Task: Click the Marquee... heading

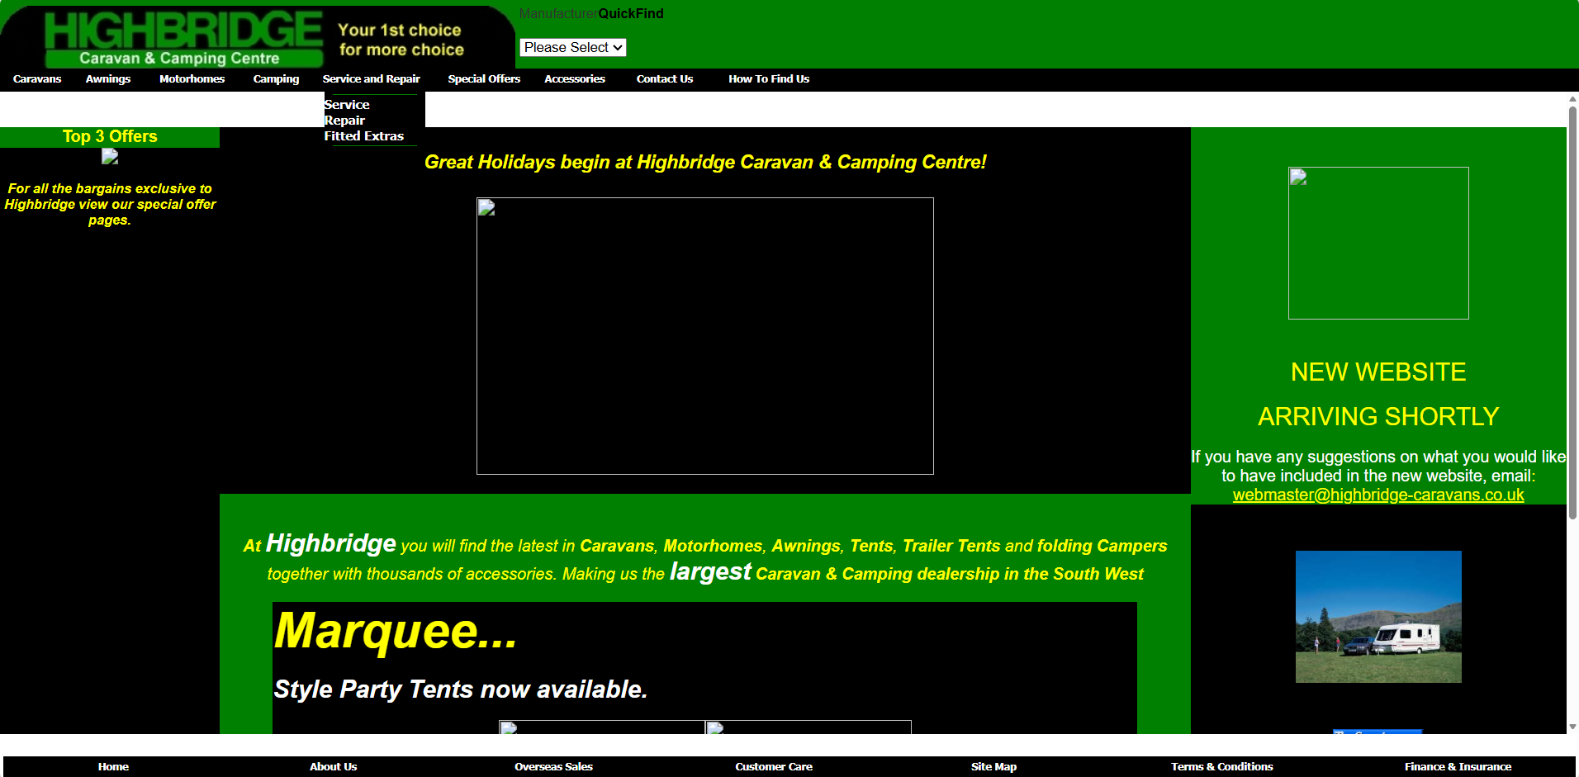Action: (x=396, y=631)
